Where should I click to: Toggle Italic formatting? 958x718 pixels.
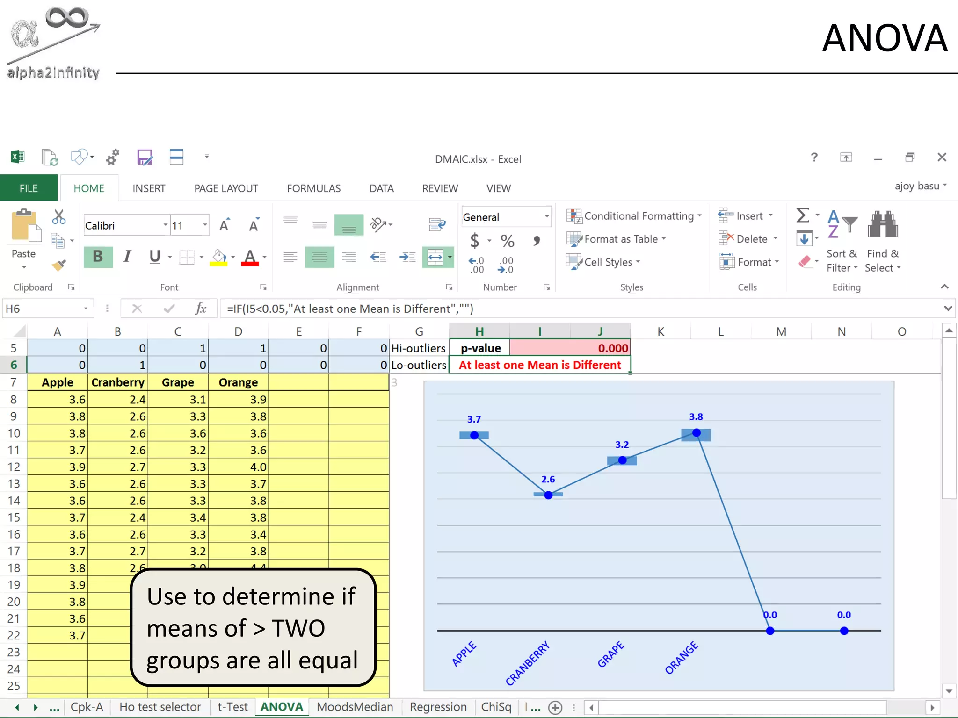pos(127,257)
